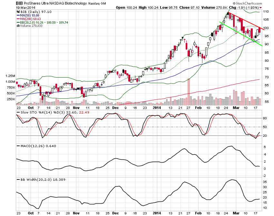Click the High 100.24 value
274x216 pixels.
pos(149,7)
